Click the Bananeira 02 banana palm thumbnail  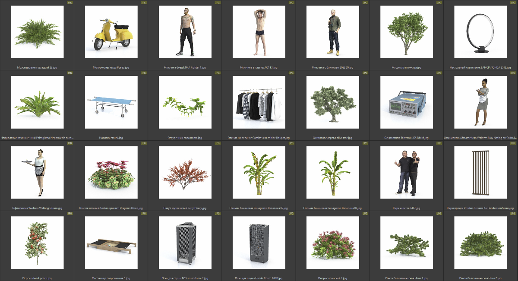(x=259, y=173)
